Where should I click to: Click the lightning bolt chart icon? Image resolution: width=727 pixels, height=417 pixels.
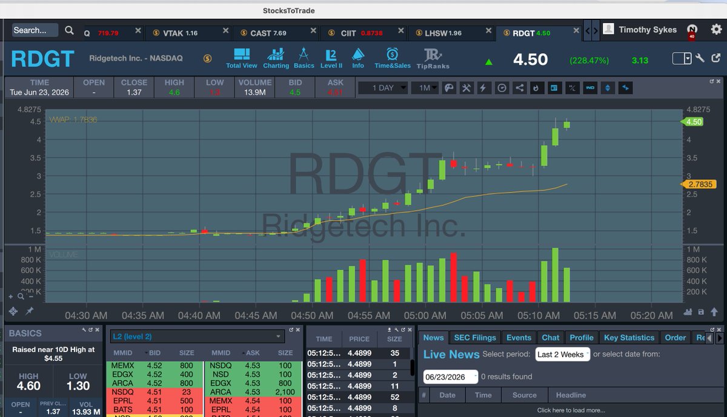[x=483, y=88]
